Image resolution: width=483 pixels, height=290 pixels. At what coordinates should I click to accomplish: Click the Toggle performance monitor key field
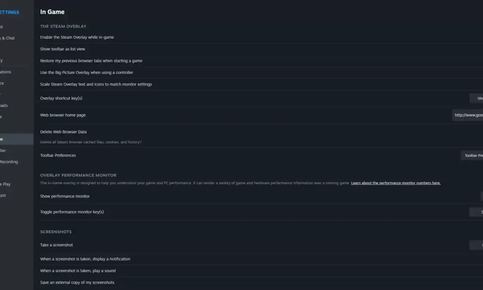476,212
